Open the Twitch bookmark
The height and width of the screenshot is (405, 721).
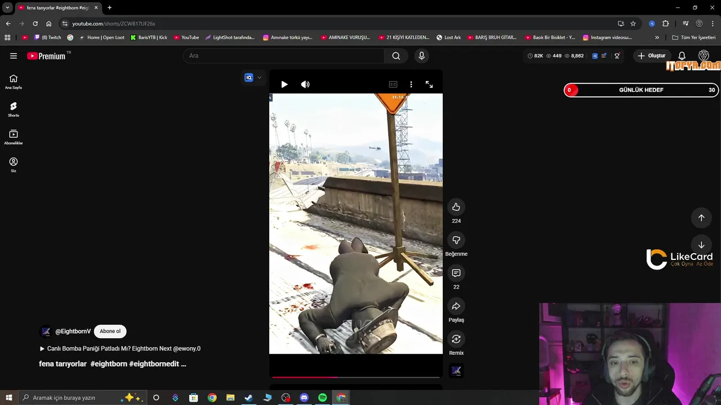click(48, 38)
